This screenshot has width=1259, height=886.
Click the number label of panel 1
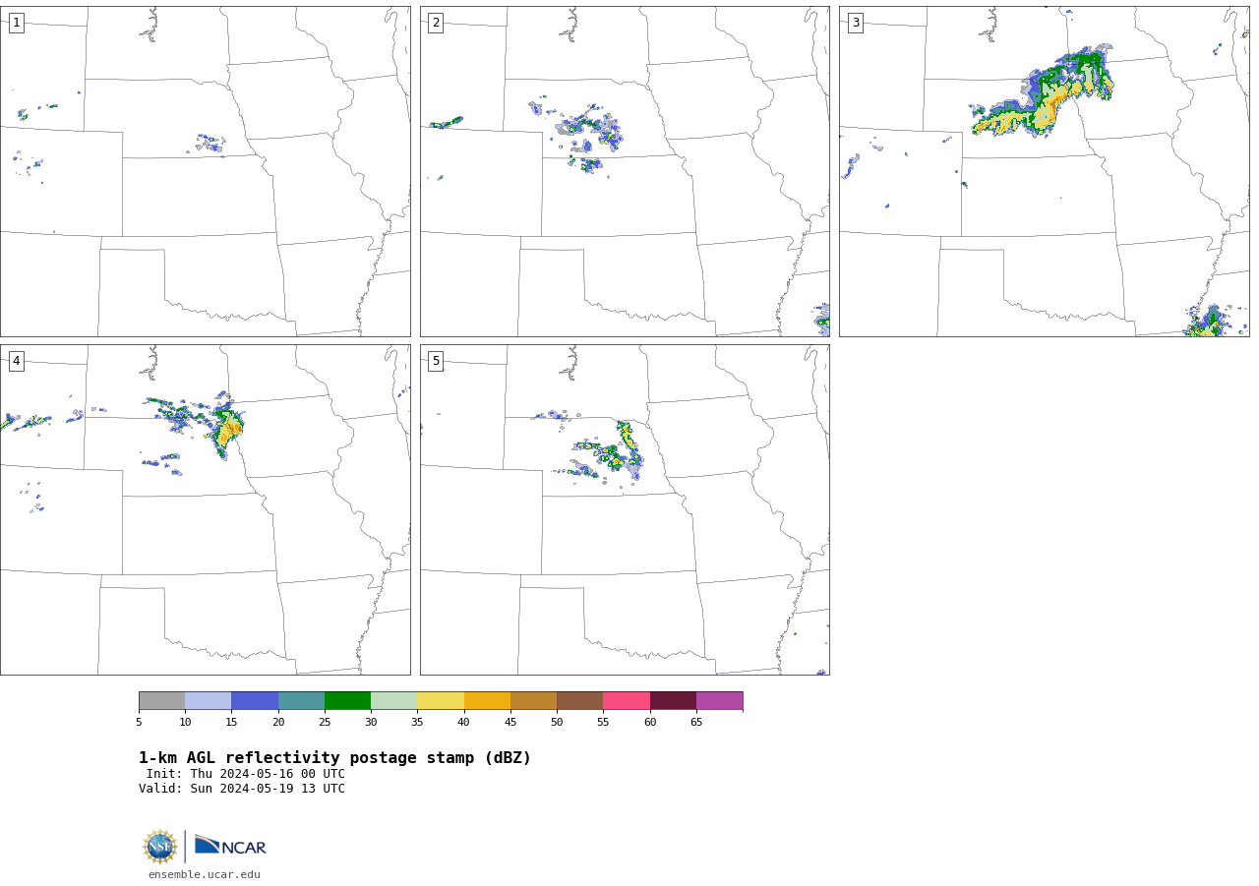(16, 23)
